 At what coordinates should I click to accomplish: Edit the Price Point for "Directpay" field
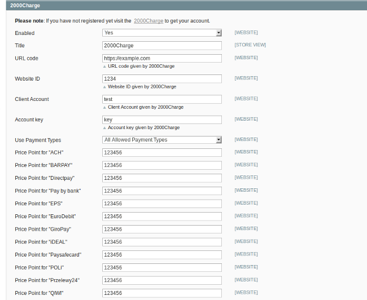(x=161, y=178)
